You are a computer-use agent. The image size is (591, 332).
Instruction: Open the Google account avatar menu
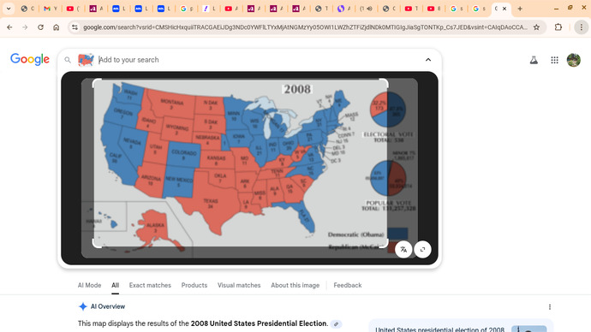[x=574, y=60]
